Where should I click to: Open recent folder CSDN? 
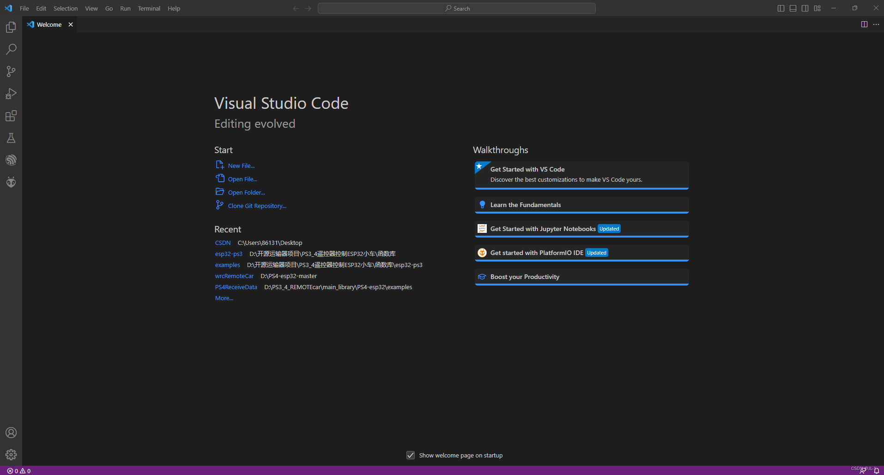223,243
